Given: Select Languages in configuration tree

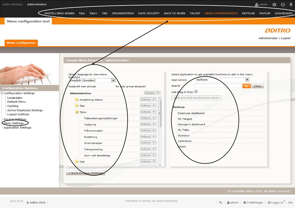Looking at the screenshot, I should [15, 98].
